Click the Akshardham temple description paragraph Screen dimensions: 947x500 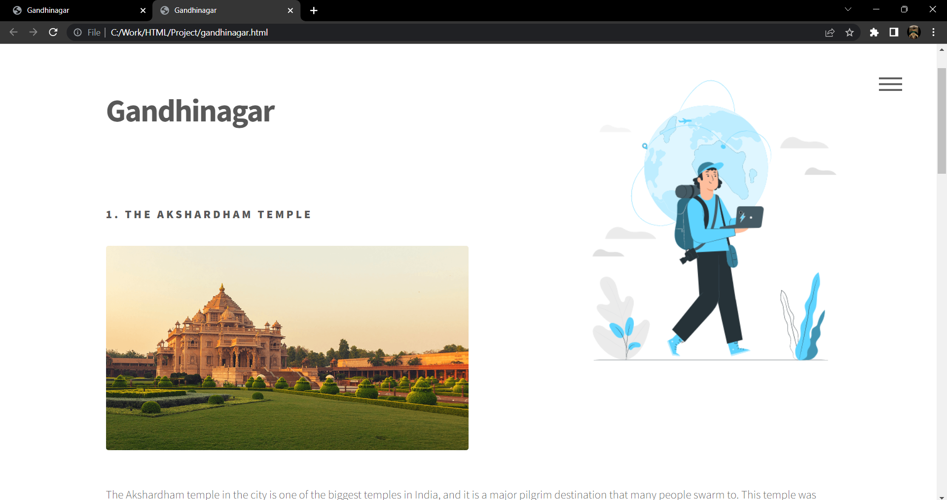tap(461, 494)
